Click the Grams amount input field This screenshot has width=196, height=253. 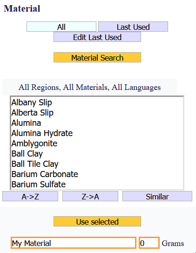pyautogui.click(x=149, y=243)
